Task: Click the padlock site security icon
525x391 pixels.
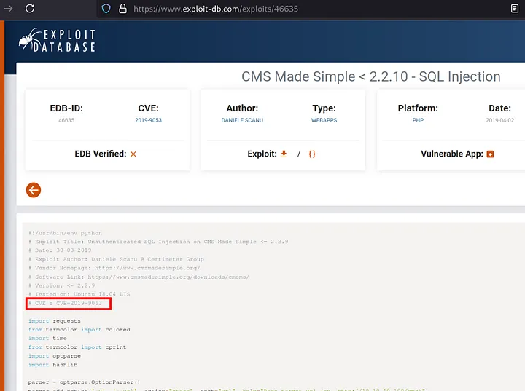Action: 123,9
